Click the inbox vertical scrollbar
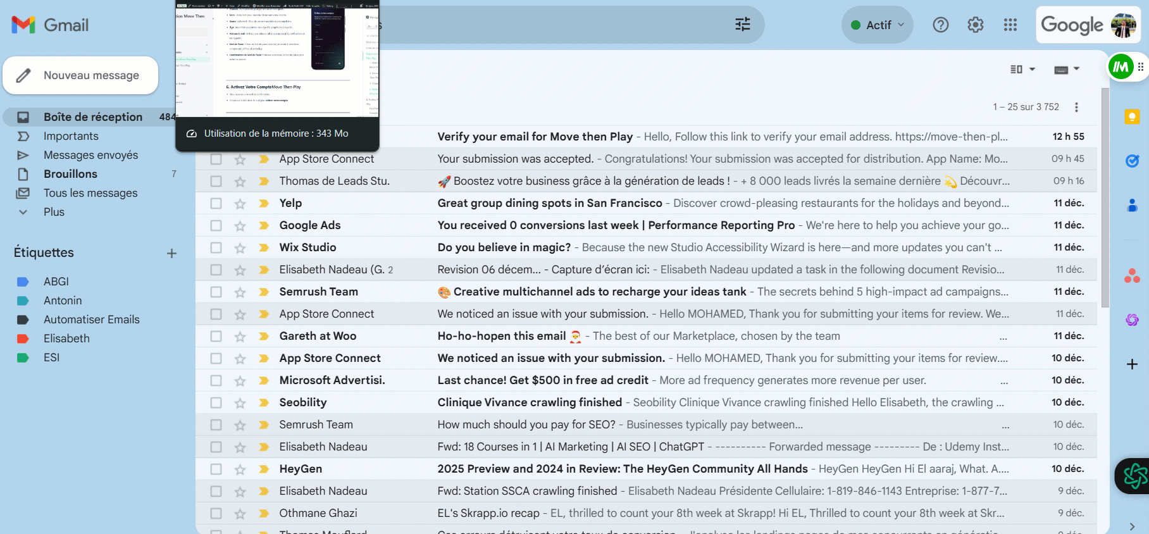1149x534 pixels. coord(1105,197)
